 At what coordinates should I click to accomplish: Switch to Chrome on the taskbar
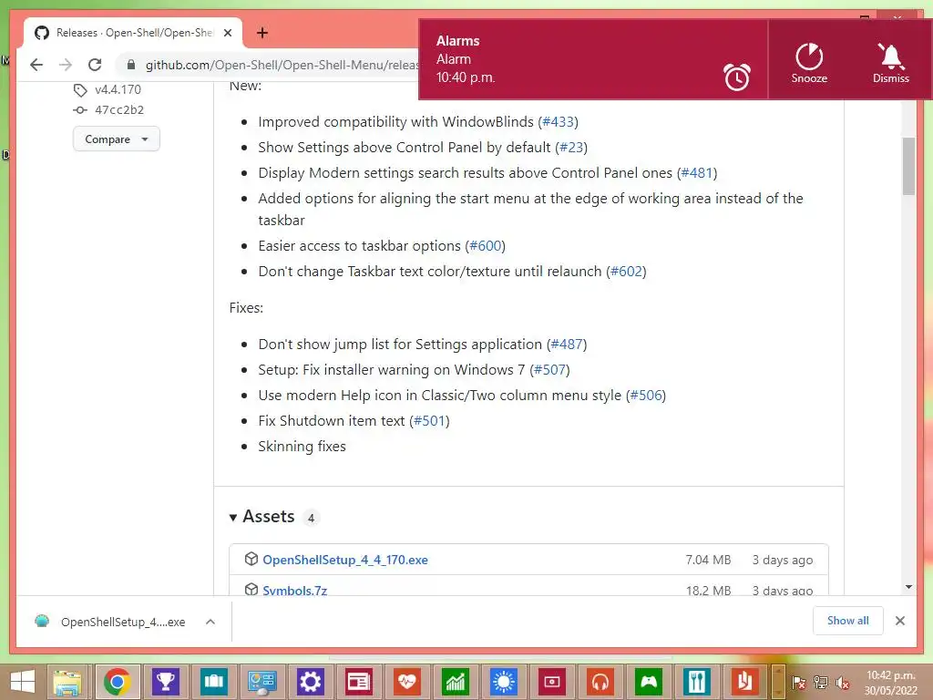tap(118, 682)
